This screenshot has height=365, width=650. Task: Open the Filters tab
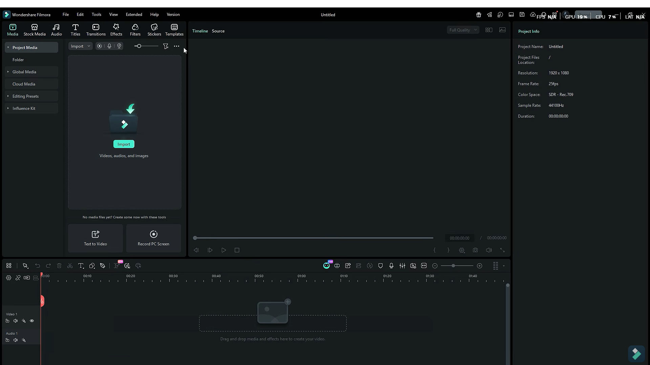[x=135, y=30]
